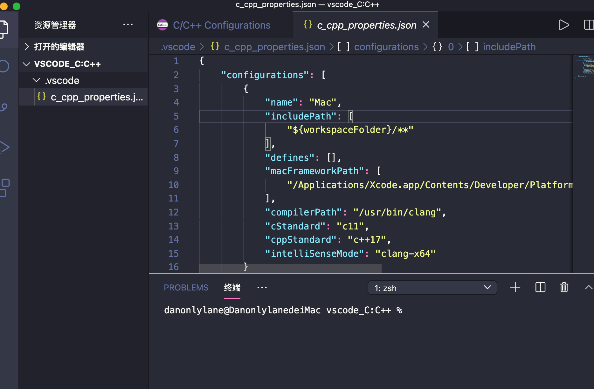The height and width of the screenshot is (389, 594).
Task: Collapse the .vscode folder
Action: pos(36,80)
